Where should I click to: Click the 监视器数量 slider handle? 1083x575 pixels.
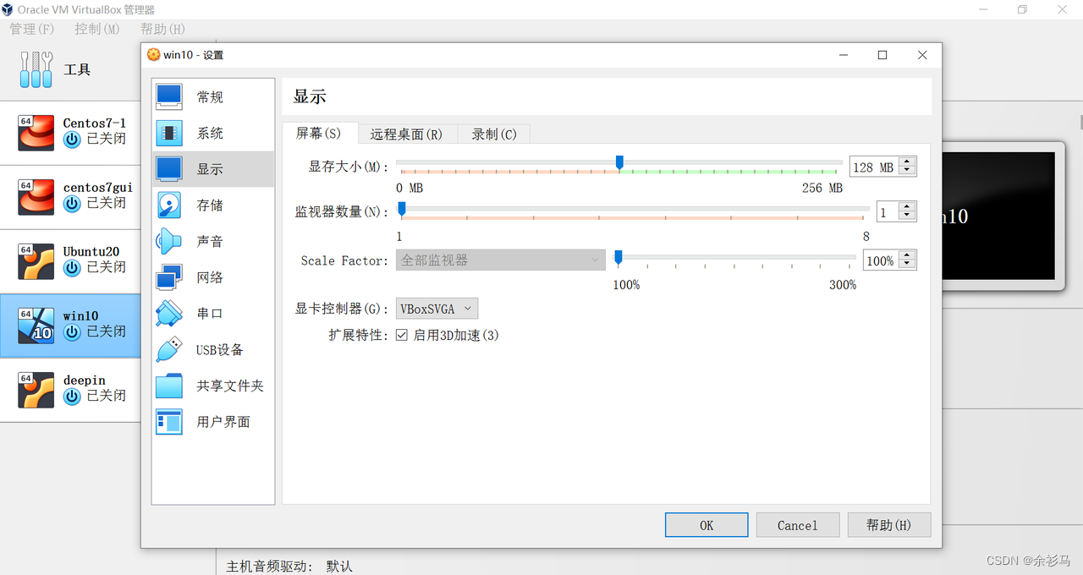(402, 208)
